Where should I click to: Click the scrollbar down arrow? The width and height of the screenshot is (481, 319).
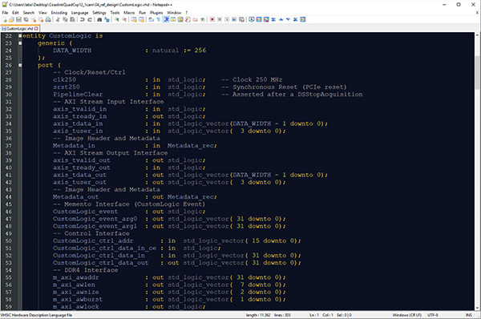point(477,308)
